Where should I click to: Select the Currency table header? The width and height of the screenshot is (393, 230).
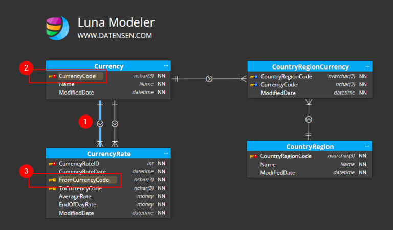(108, 66)
